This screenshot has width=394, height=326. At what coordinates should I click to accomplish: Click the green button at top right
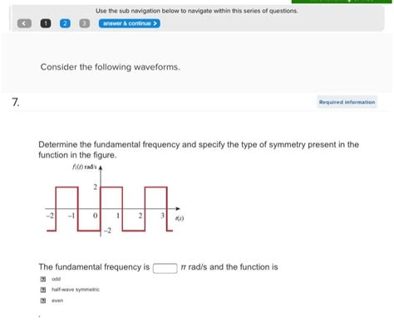pos(342,2)
